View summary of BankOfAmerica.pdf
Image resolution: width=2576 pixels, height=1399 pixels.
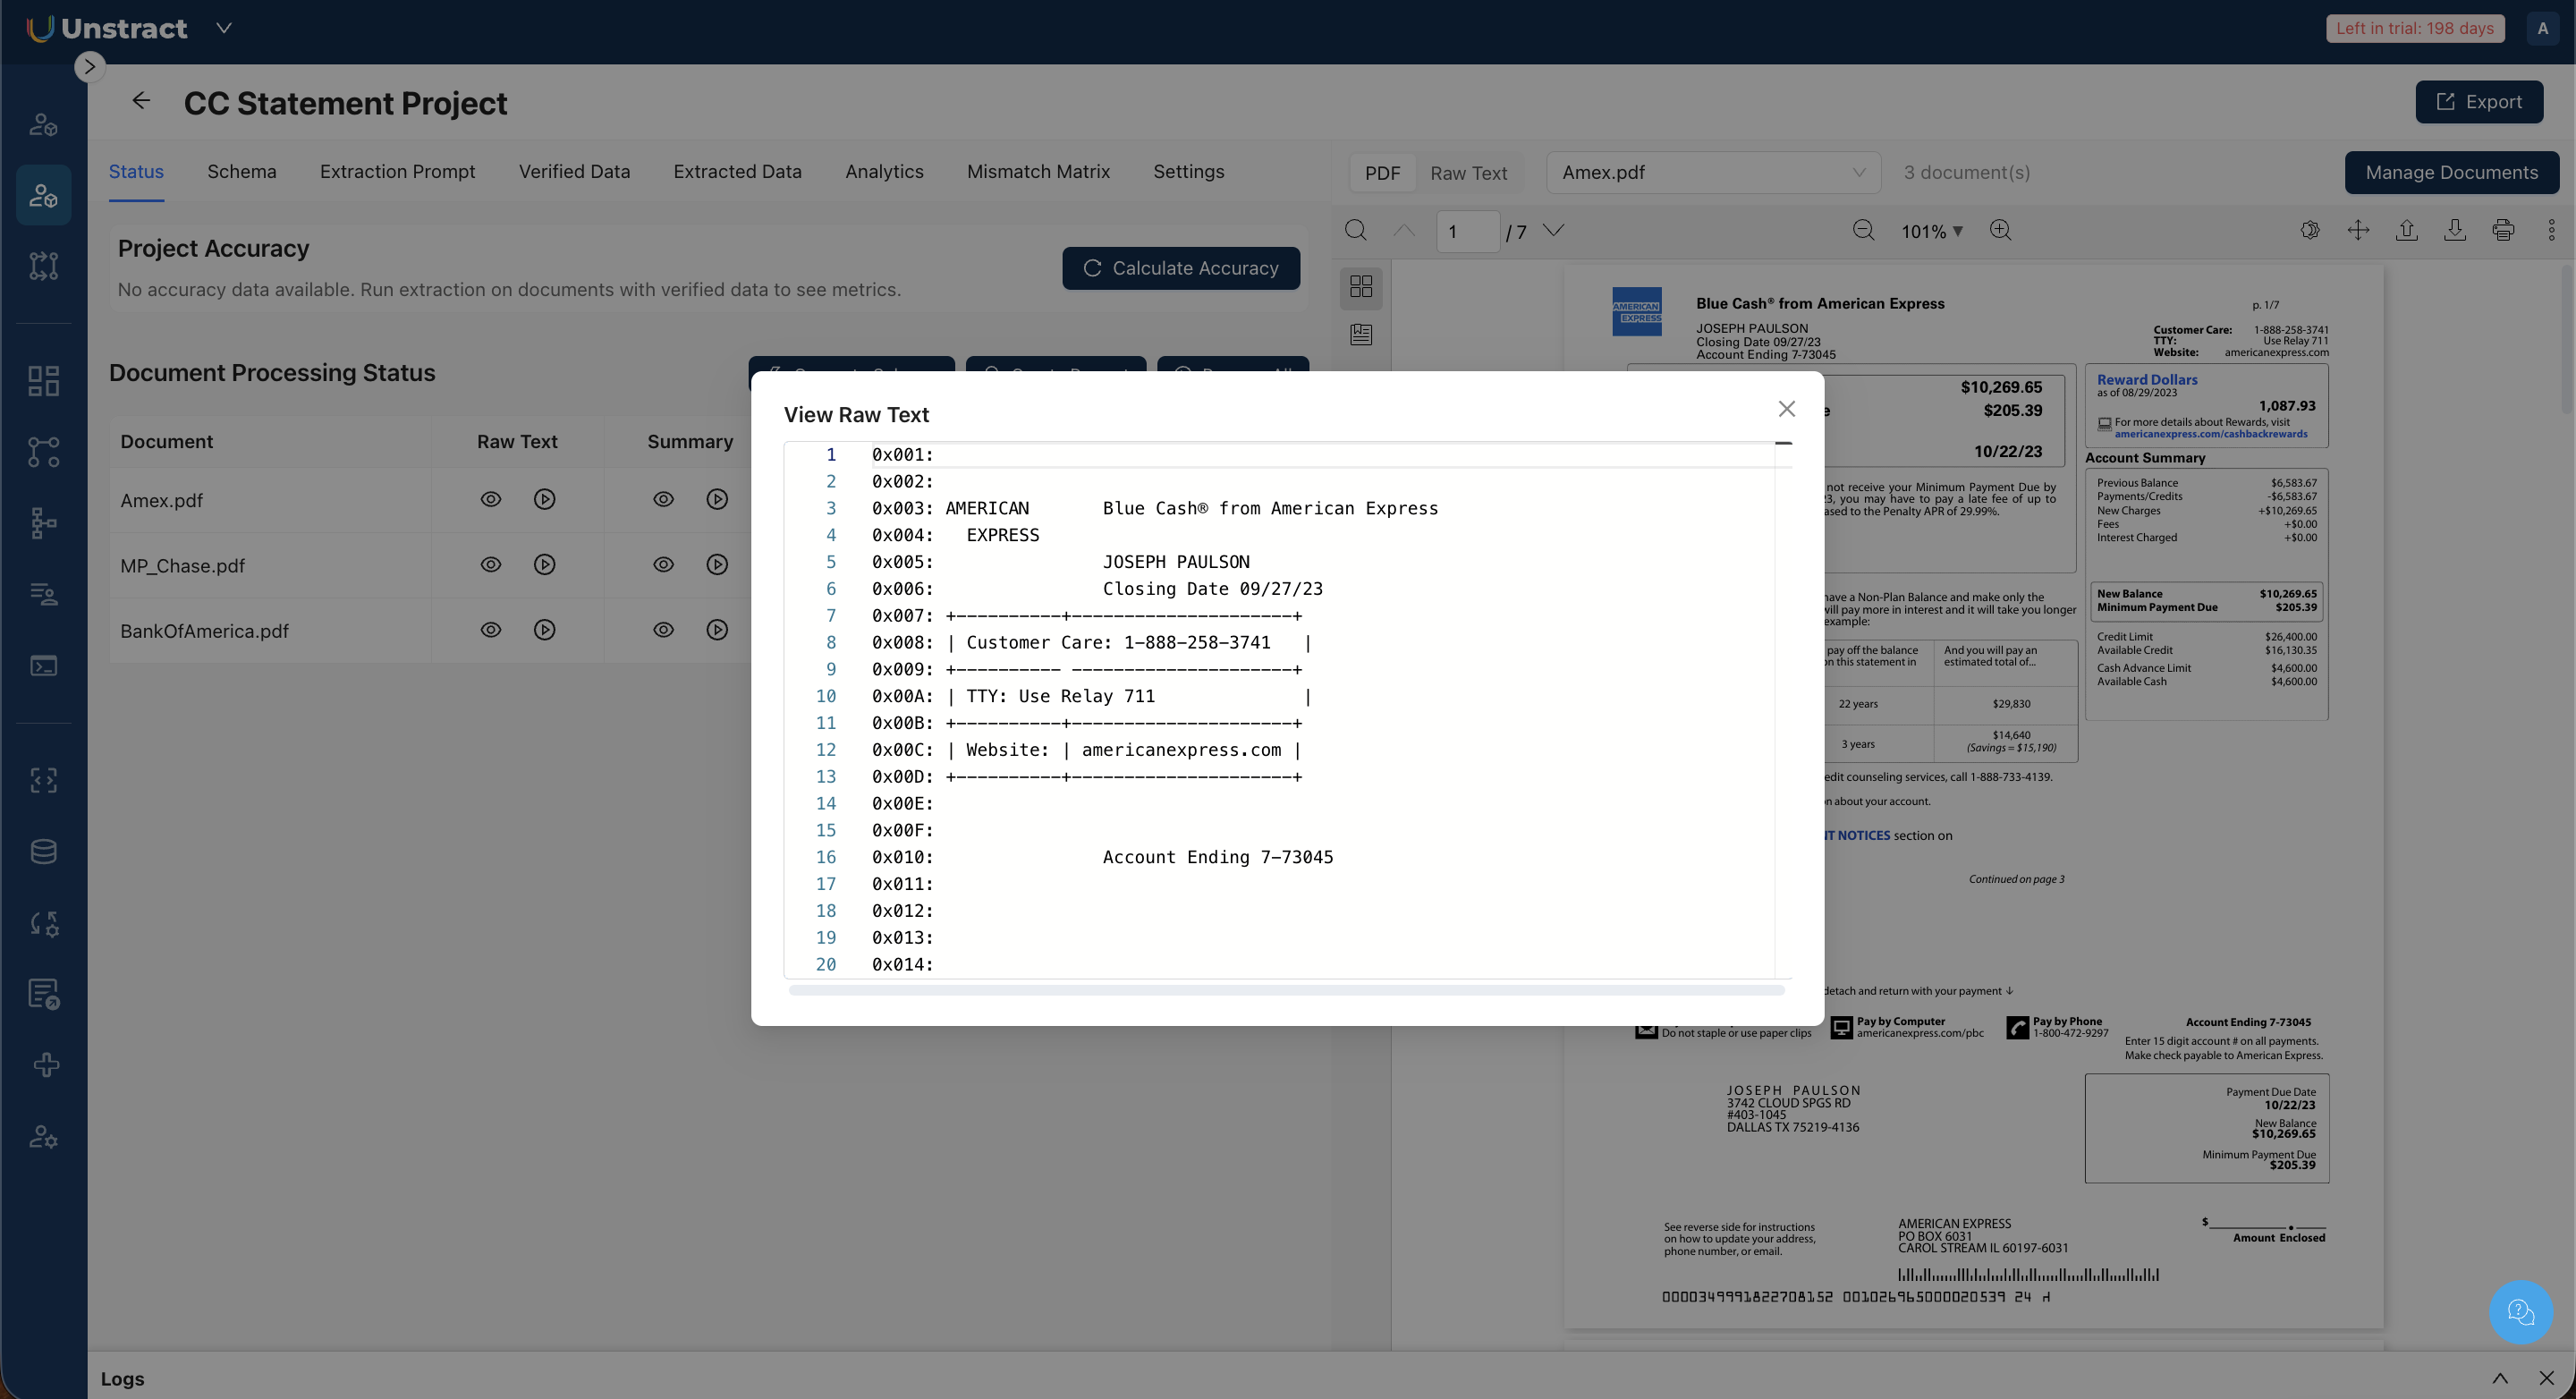[x=663, y=630]
